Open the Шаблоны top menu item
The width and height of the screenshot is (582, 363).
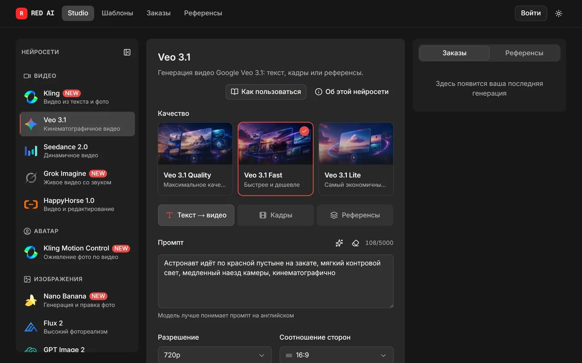(117, 13)
